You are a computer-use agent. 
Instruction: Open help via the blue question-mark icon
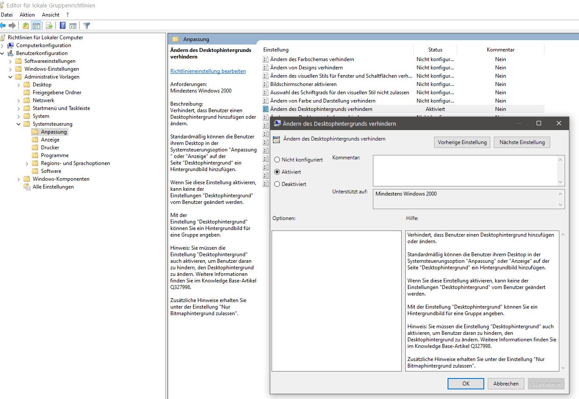pyautogui.click(x=63, y=26)
